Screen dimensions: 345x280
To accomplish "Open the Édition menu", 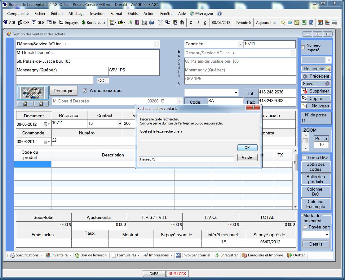I will [57, 13].
